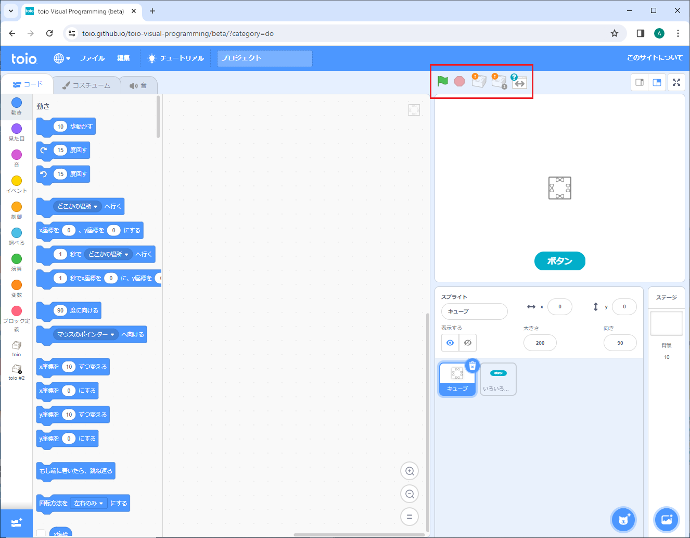Enter fullscreen stage mode

pos(676,82)
